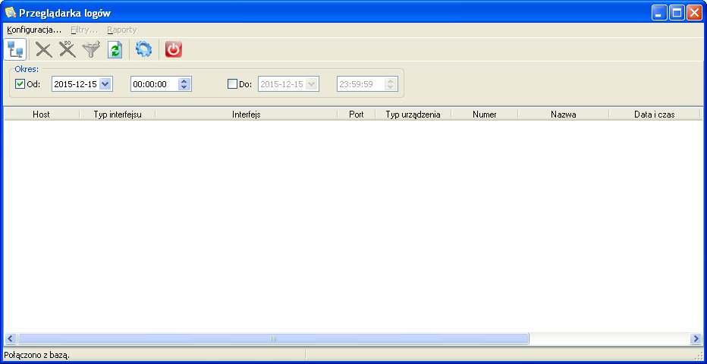Refresh logs with green arrows icon
The image size is (707, 364).
115,49
